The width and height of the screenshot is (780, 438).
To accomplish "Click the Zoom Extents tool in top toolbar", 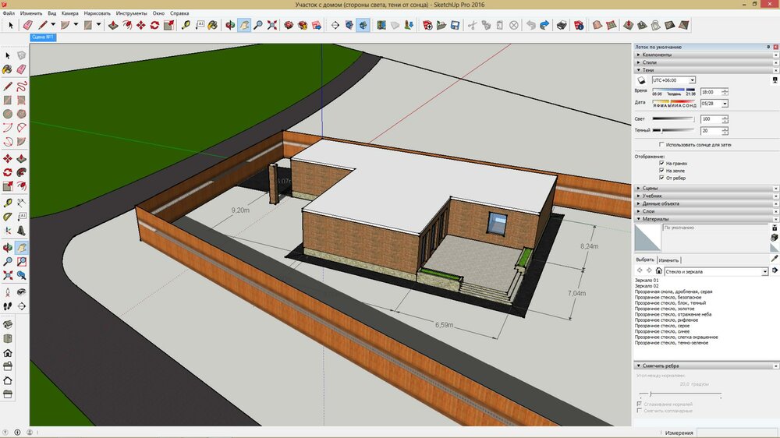I will pyautogui.click(x=272, y=25).
